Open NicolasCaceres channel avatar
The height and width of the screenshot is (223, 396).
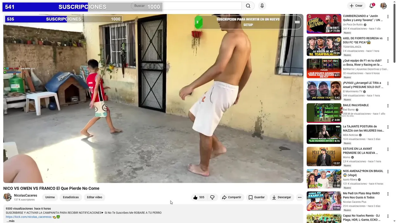pyautogui.click(x=7, y=197)
